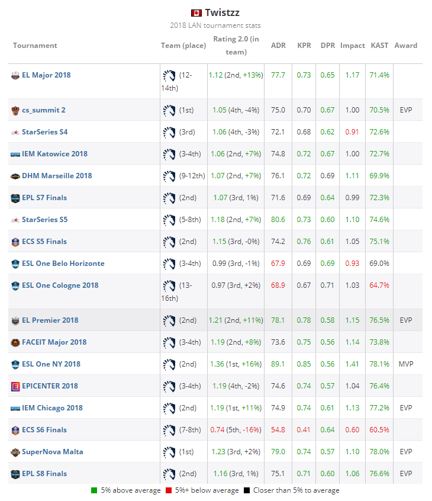432x501 pixels.
Task: Click the ECS S6 Finals logo icon
Action: pos(15,431)
